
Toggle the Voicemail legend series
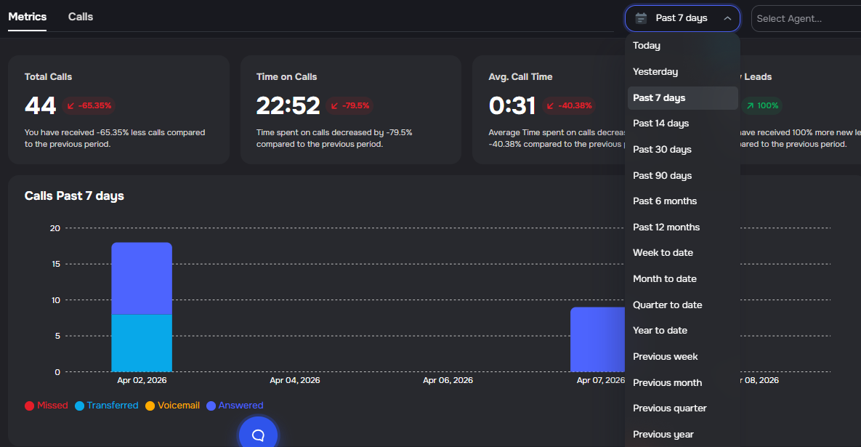pos(172,406)
